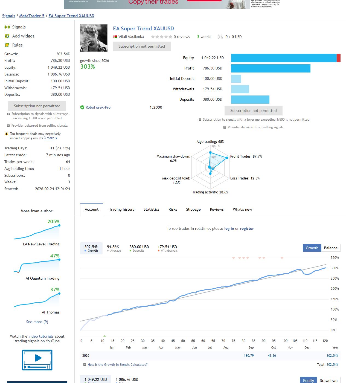Click the Rules flag icon
The width and height of the screenshot is (346, 383).
[7, 45]
